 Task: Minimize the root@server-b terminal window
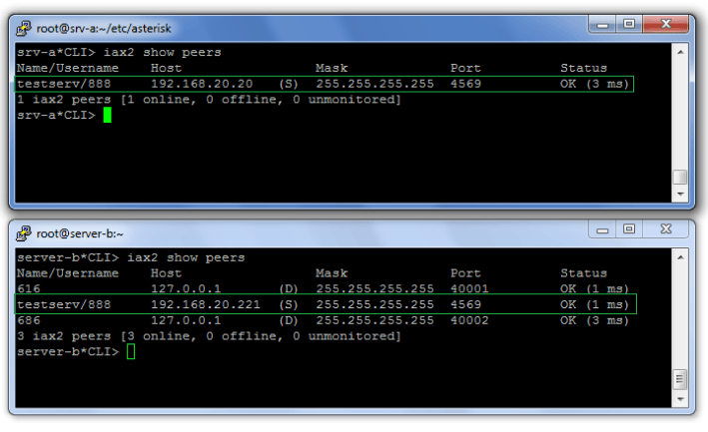602,229
